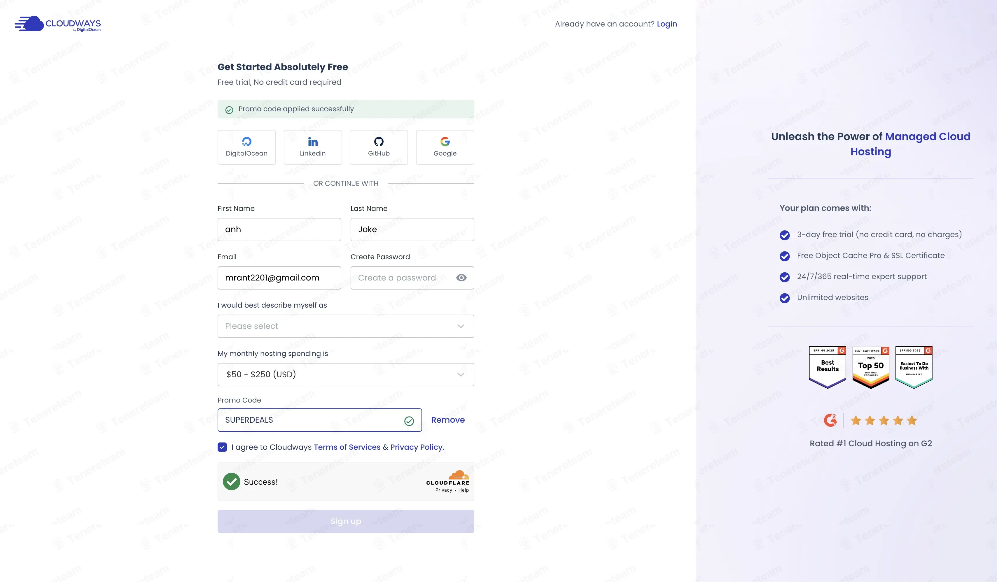Sign up with GitHub
This screenshot has width=997, height=582.
[x=379, y=147]
